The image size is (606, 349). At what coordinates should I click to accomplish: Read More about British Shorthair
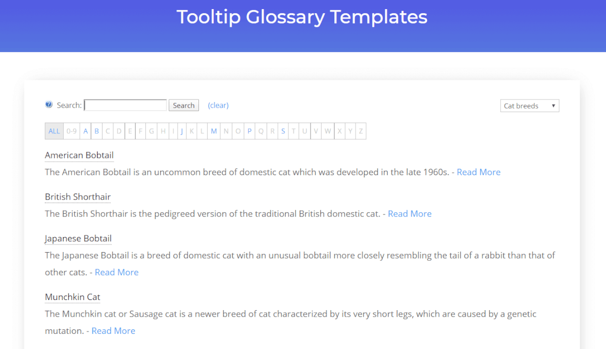click(410, 214)
